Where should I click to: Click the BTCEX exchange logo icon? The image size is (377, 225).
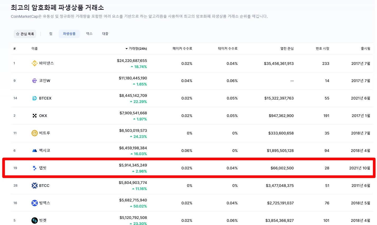click(35, 98)
